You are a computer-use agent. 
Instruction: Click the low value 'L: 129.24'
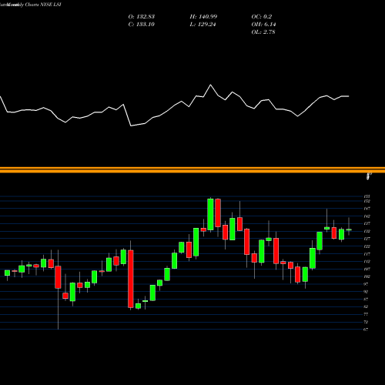point(203,25)
